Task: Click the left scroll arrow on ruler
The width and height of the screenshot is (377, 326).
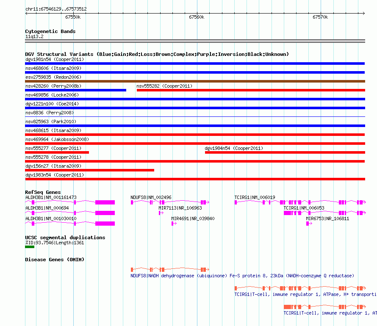Action: (x=27, y=13)
